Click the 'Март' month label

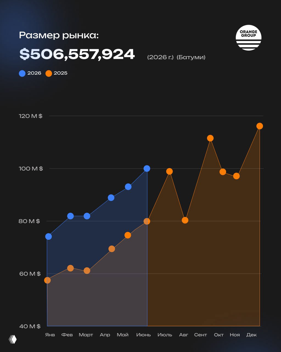tap(86, 335)
